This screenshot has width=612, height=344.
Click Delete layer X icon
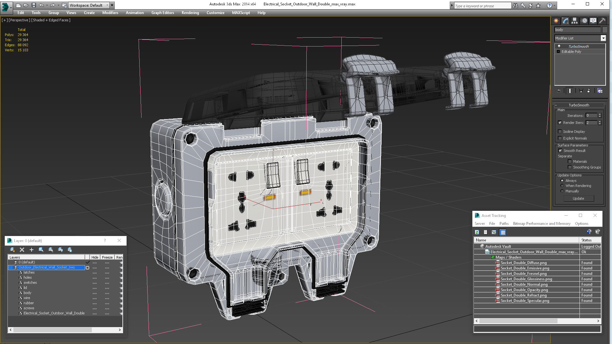click(22, 250)
